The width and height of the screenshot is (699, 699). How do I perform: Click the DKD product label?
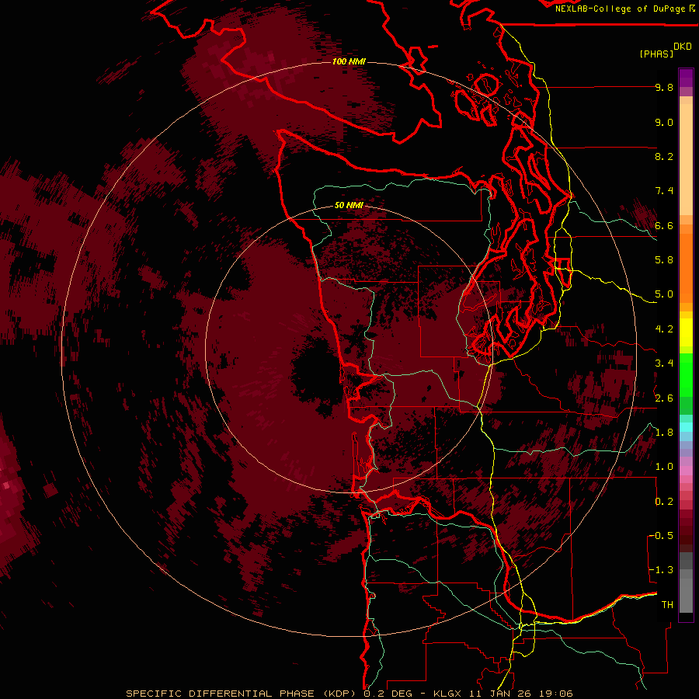coord(683,47)
